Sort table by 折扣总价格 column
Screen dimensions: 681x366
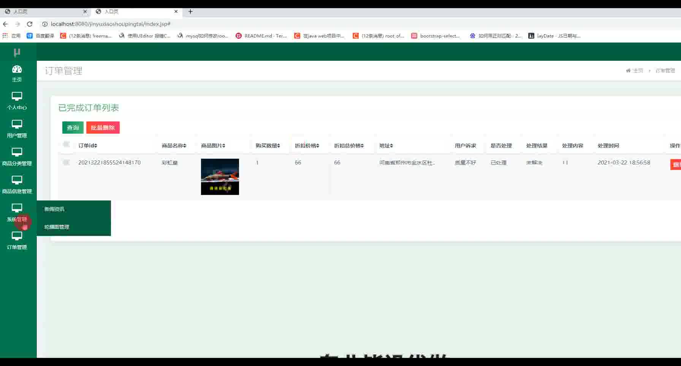(349, 145)
